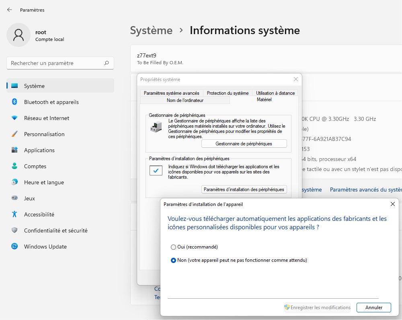Select Oui (recommandé) radio button
This screenshot has width=402, height=320.
(173, 247)
